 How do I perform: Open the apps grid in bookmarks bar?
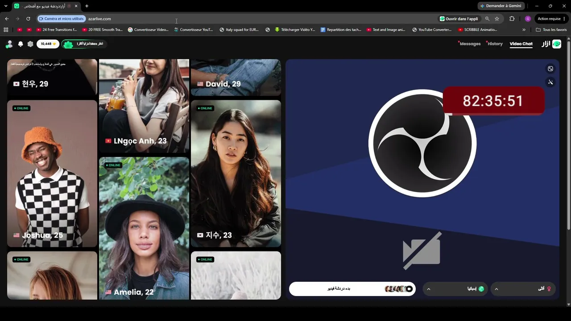[x=6, y=30]
